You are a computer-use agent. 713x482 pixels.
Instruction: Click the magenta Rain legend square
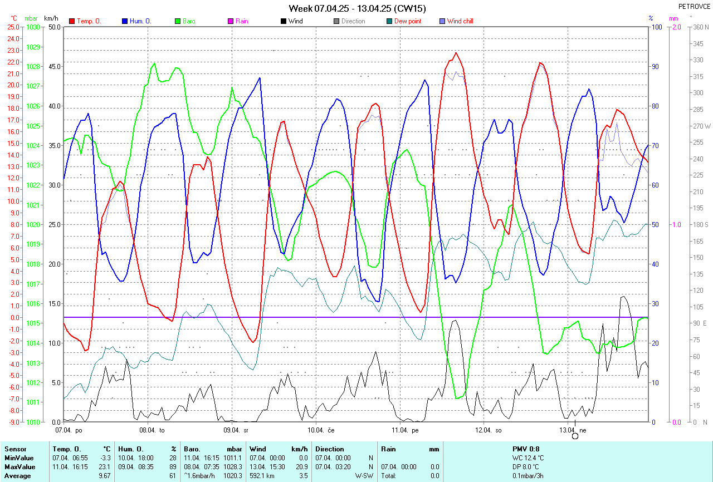click(x=230, y=21)
